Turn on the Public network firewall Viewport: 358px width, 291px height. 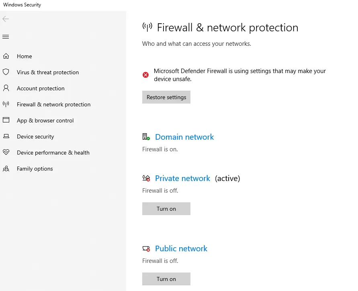pyautogui.click(x=166, y=279)
